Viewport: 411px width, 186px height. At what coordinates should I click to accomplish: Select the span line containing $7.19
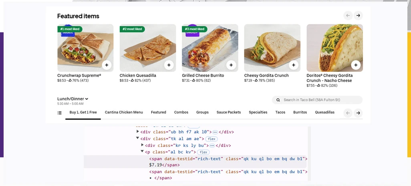tap(195, 162)
